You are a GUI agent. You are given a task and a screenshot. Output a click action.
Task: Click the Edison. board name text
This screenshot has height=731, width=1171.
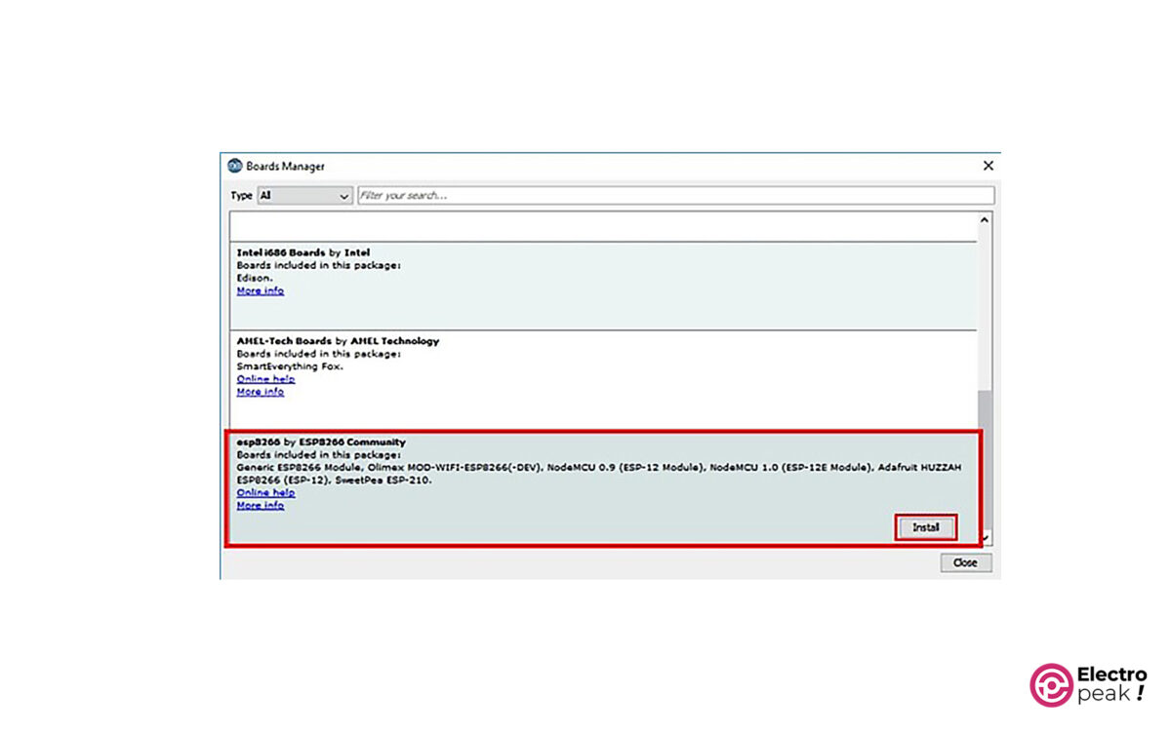(253, 278)
